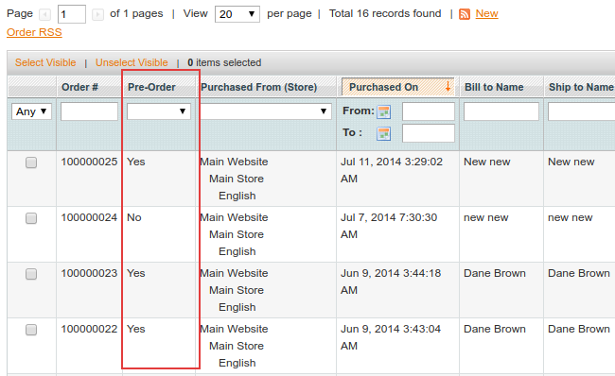The image size is (615, 376).
Task: Check the box for order 100000023
Action: point(31,274)
